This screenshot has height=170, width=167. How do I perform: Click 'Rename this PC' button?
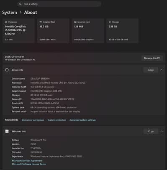tap(152, 58)
